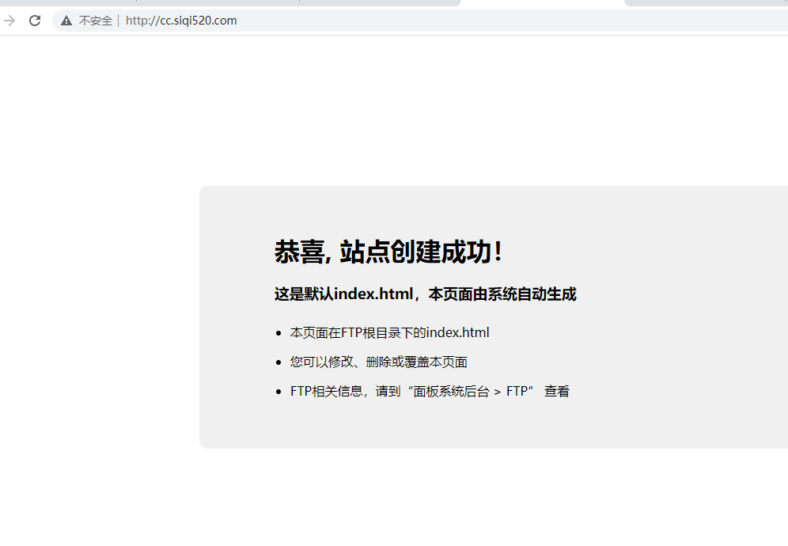Click the 恭喜, 站点创建成功! heading

coord(388,252)
